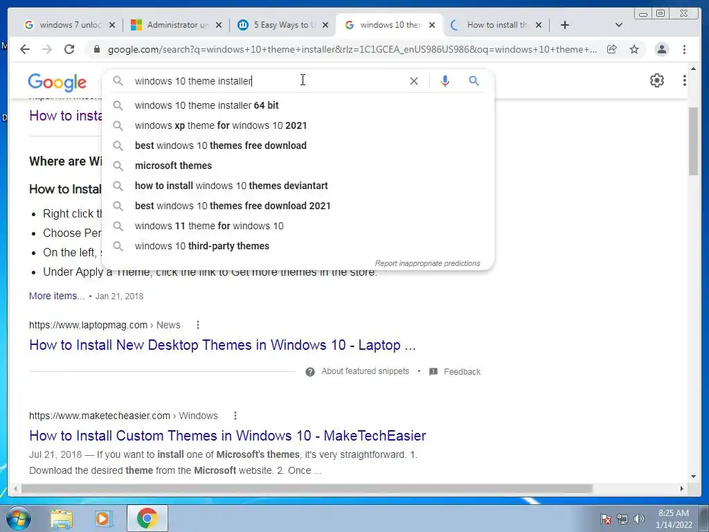Open 'How to Install New Desktop Themes' result
The width and height of the screenshot is (709, 532).
tap(222, 345)
